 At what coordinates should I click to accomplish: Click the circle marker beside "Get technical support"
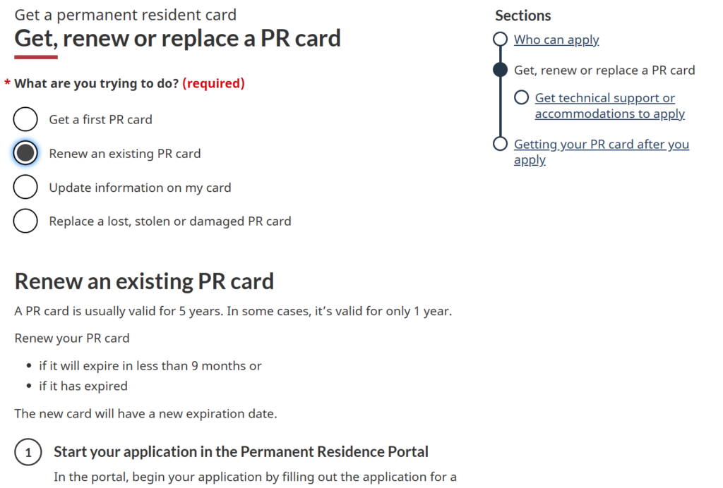click(522, 97)
